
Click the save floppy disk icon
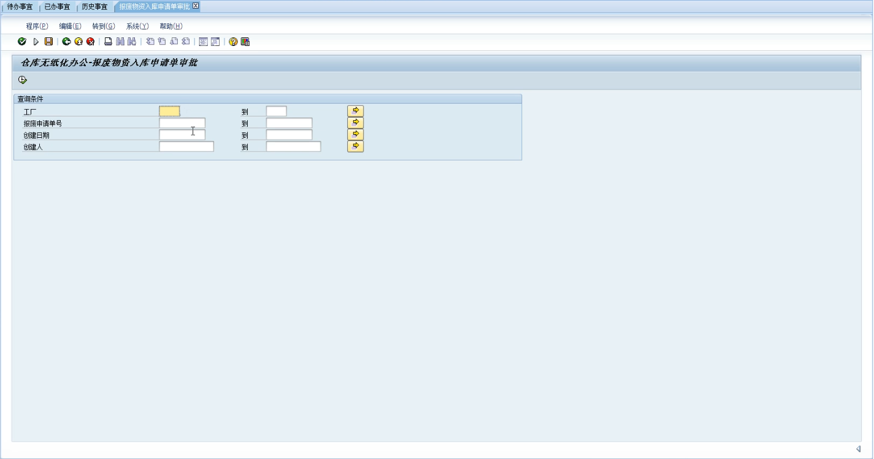pyautogui.click(x=49, y=42)
